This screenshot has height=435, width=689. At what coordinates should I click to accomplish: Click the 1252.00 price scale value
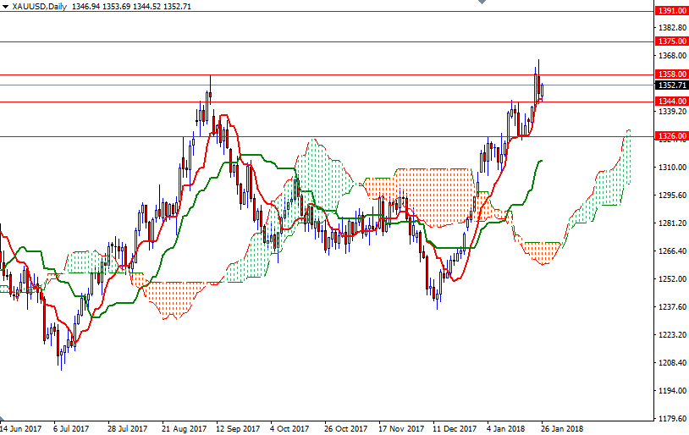(x=670, y=279)
